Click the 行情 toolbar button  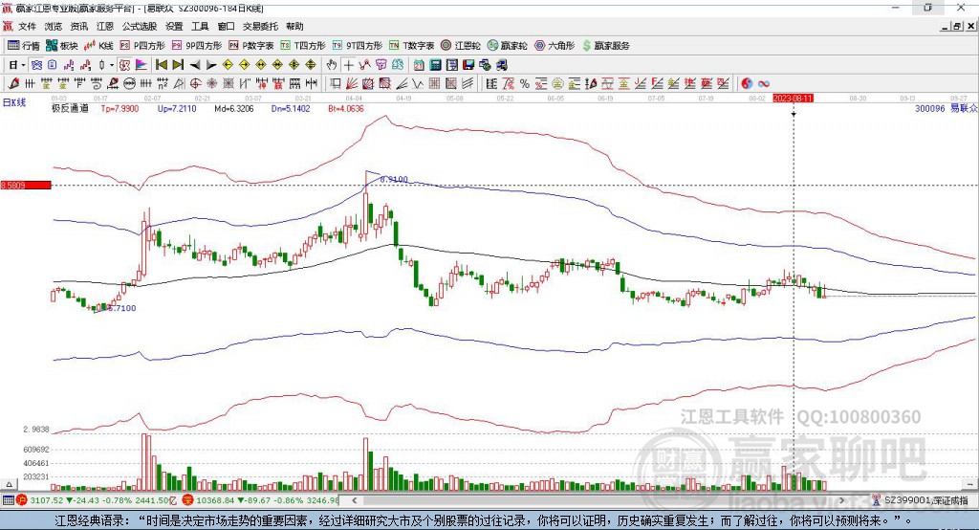coord(24,46)
